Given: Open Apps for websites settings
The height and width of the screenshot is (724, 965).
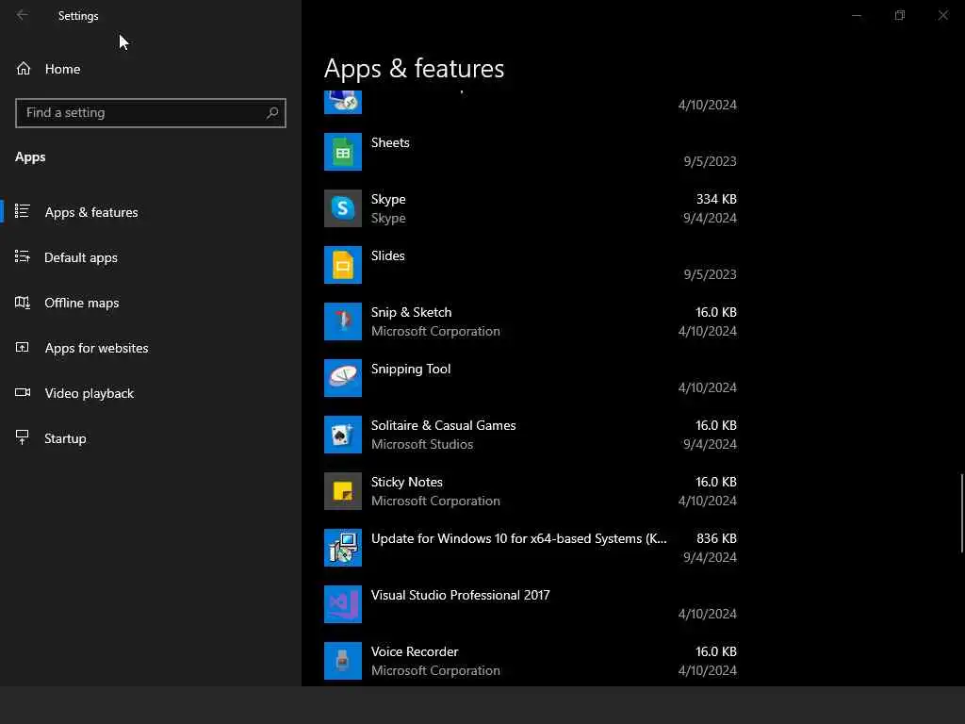Looking at the screenshot, I should point(151,348).
